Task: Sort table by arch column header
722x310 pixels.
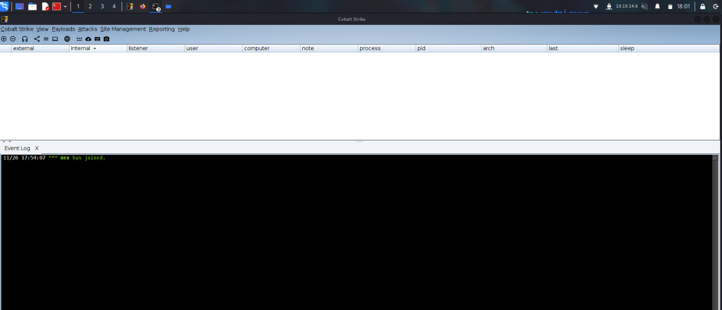Action: (x=514, y=48)
